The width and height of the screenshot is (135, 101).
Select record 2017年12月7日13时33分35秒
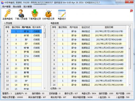[x=89, y=36]
